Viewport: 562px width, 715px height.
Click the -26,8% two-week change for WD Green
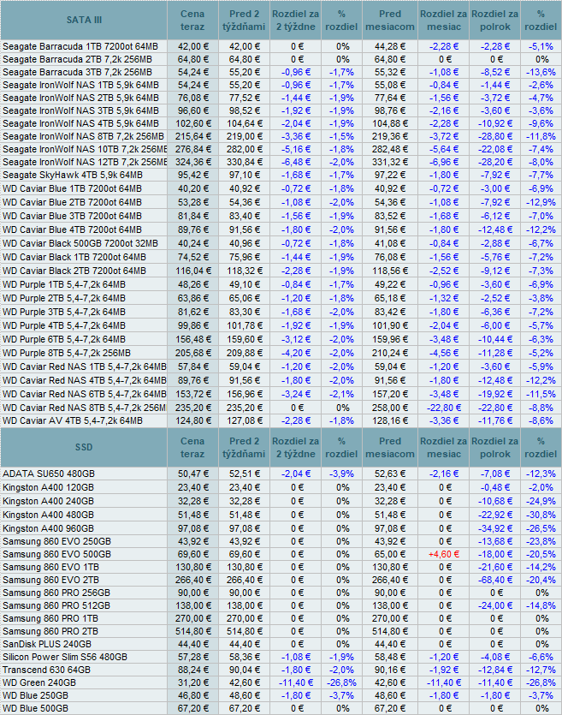tap(341, 682)
